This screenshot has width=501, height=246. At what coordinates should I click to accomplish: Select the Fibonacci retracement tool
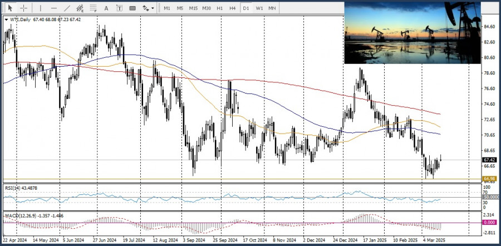(x=94, y=8)
